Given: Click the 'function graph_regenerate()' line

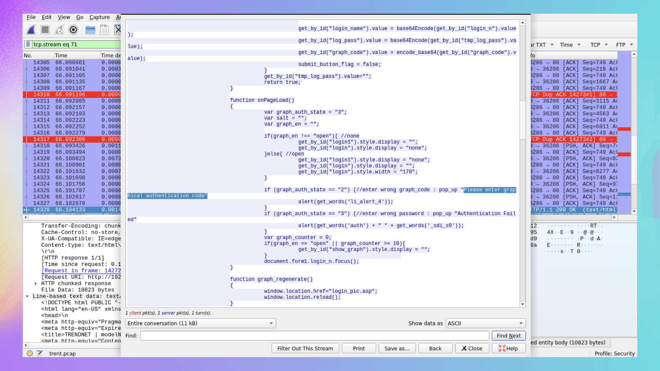Looking at the screenshot, I should pos(271,279).
